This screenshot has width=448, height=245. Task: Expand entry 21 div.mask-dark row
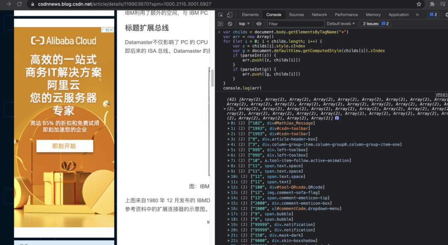(x=229, y=235)
